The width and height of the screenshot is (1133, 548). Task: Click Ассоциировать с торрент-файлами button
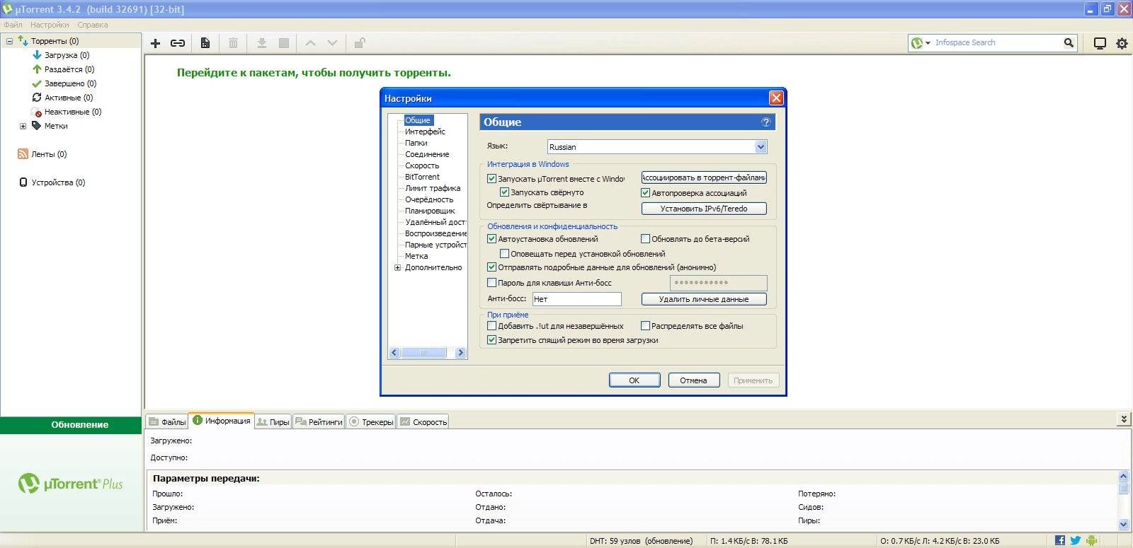(704, 177)
